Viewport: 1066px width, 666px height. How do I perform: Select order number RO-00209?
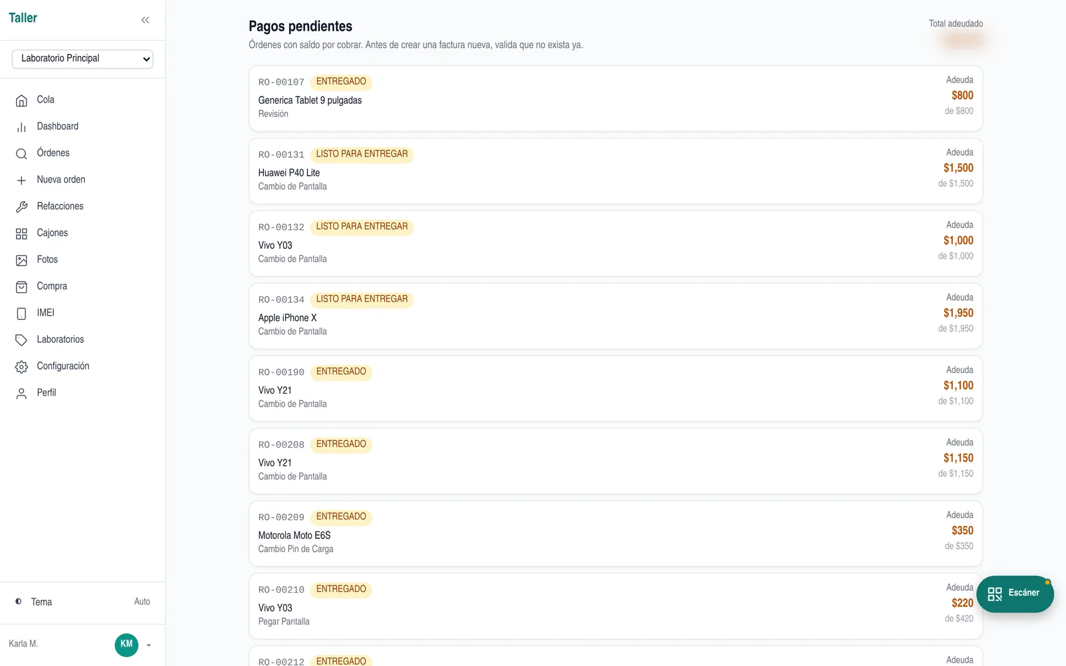point(281,517)
